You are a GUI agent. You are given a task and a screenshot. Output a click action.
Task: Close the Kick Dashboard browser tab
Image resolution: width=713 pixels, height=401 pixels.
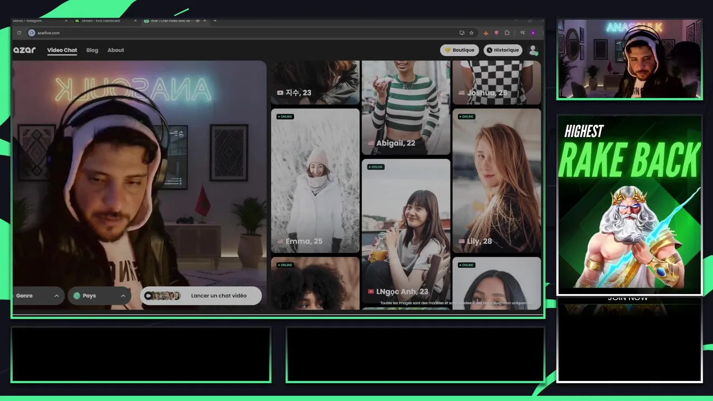point(135,21)
